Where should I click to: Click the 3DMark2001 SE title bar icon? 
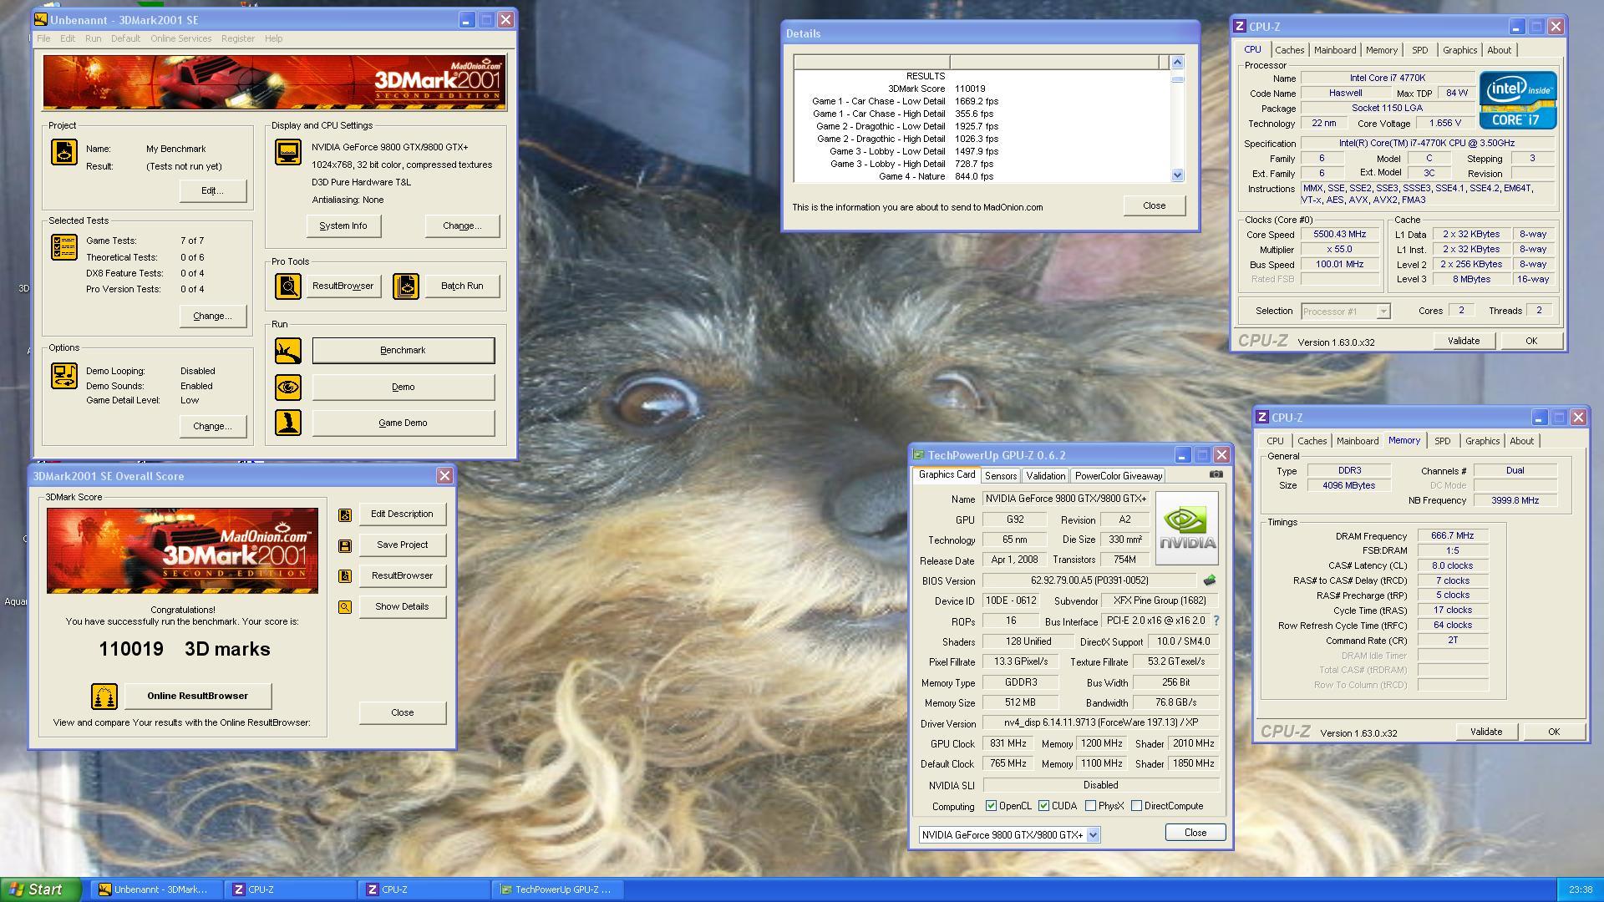pyautogui.click(x=41, y=20)
